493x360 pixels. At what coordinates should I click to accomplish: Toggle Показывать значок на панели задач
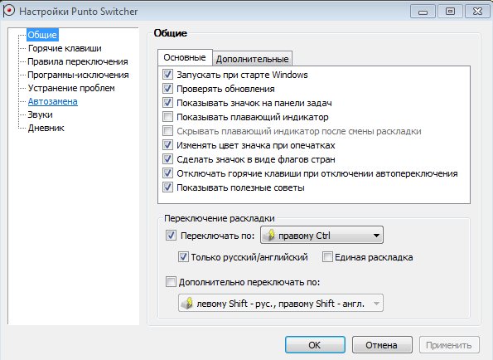click(x=167, y=103)
